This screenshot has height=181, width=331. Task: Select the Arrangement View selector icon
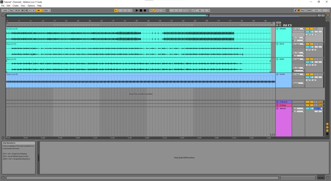coord(328,15)
